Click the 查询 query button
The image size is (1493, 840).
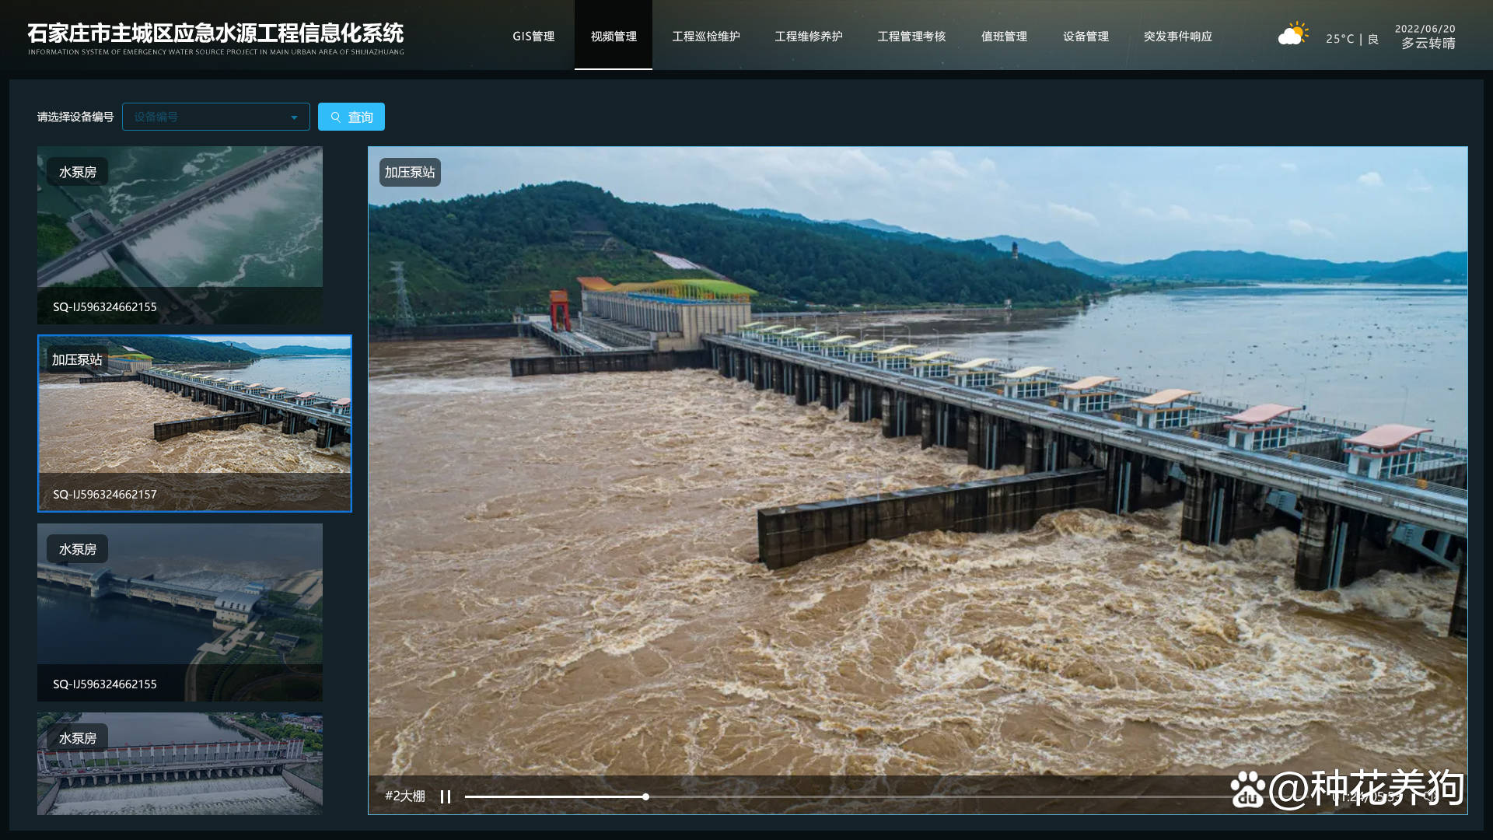351,117
